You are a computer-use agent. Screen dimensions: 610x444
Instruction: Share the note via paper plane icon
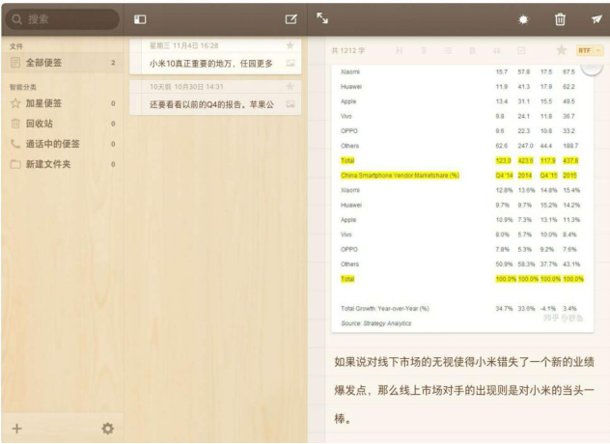[596, 19]
